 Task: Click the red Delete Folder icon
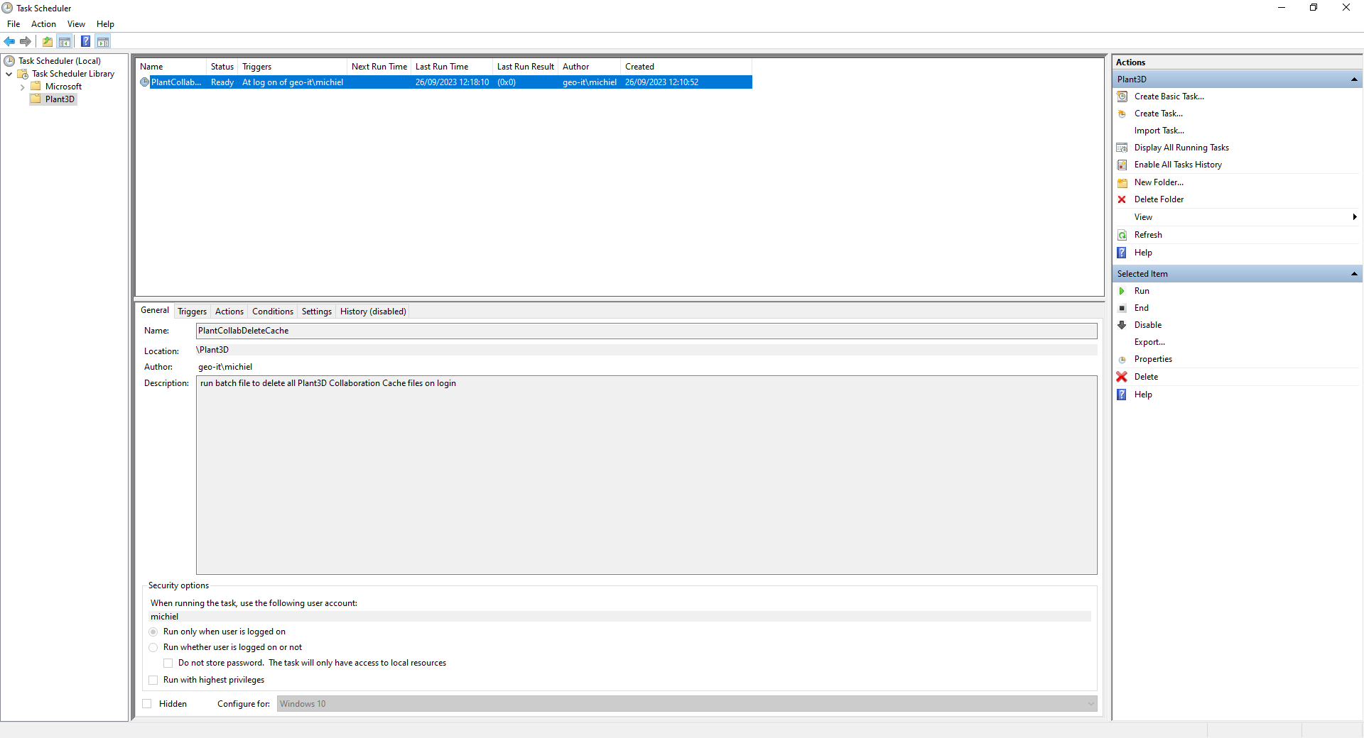1122,199
